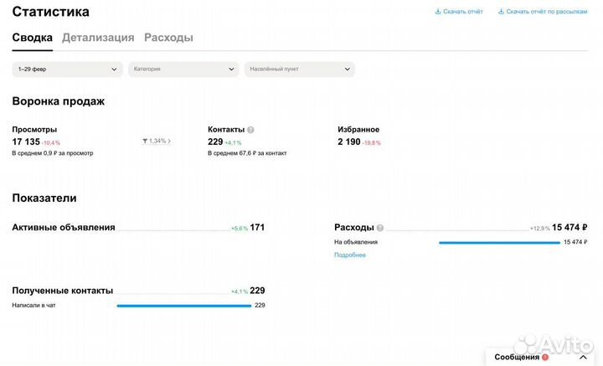This screenshot has height=366, width=603.
Task: Click the help icon beside Контакты
Action: click(x=250, y=130)
